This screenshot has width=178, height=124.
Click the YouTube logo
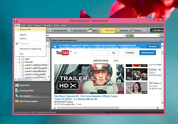(62, 53)
